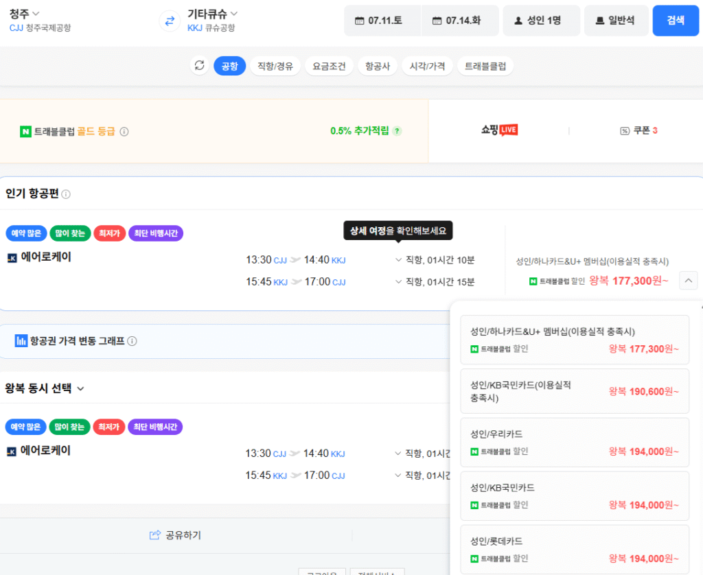Click calendar icon on 07.11.토 date
The width and height of the screenshot is (703, 575).
[359, 21]
